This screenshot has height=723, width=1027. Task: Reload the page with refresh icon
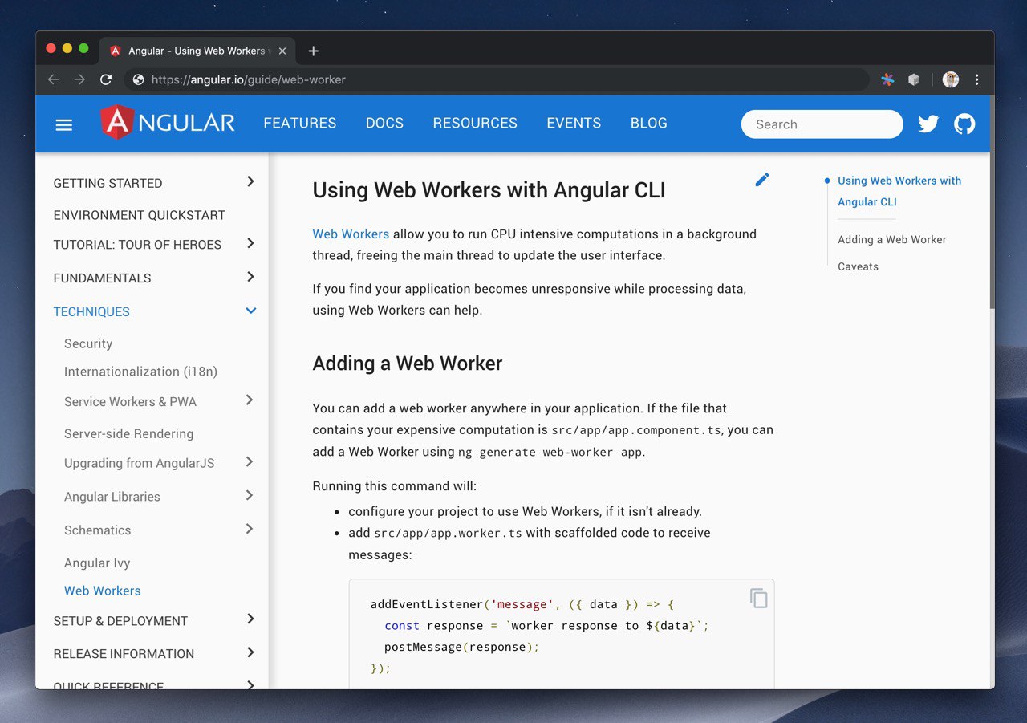pyautogui.click(x=106, y=79)
